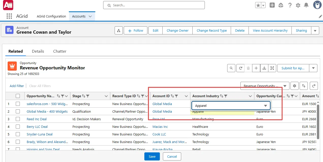
Task: Click the Follow button
Action: click(x=135, y=31)
